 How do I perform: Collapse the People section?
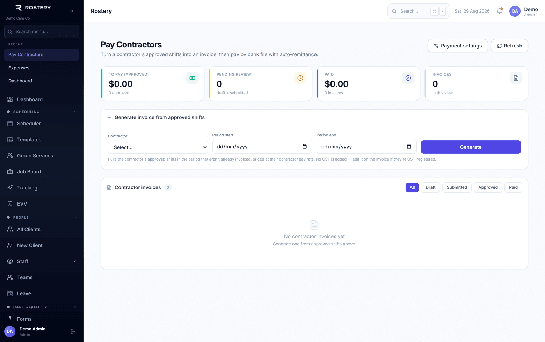pos(42,217)
